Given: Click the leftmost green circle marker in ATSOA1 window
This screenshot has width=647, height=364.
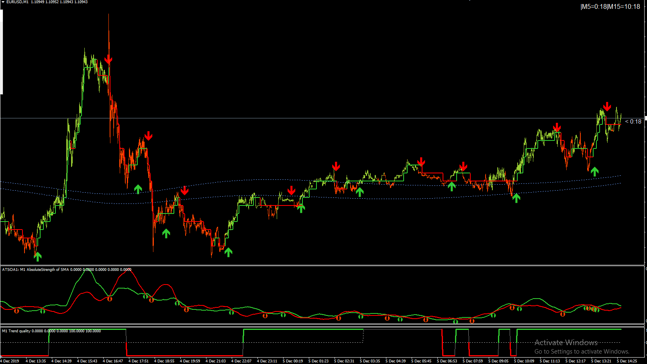Looking at the screenshot, I should pyautogui.click(x=43, y=311).
